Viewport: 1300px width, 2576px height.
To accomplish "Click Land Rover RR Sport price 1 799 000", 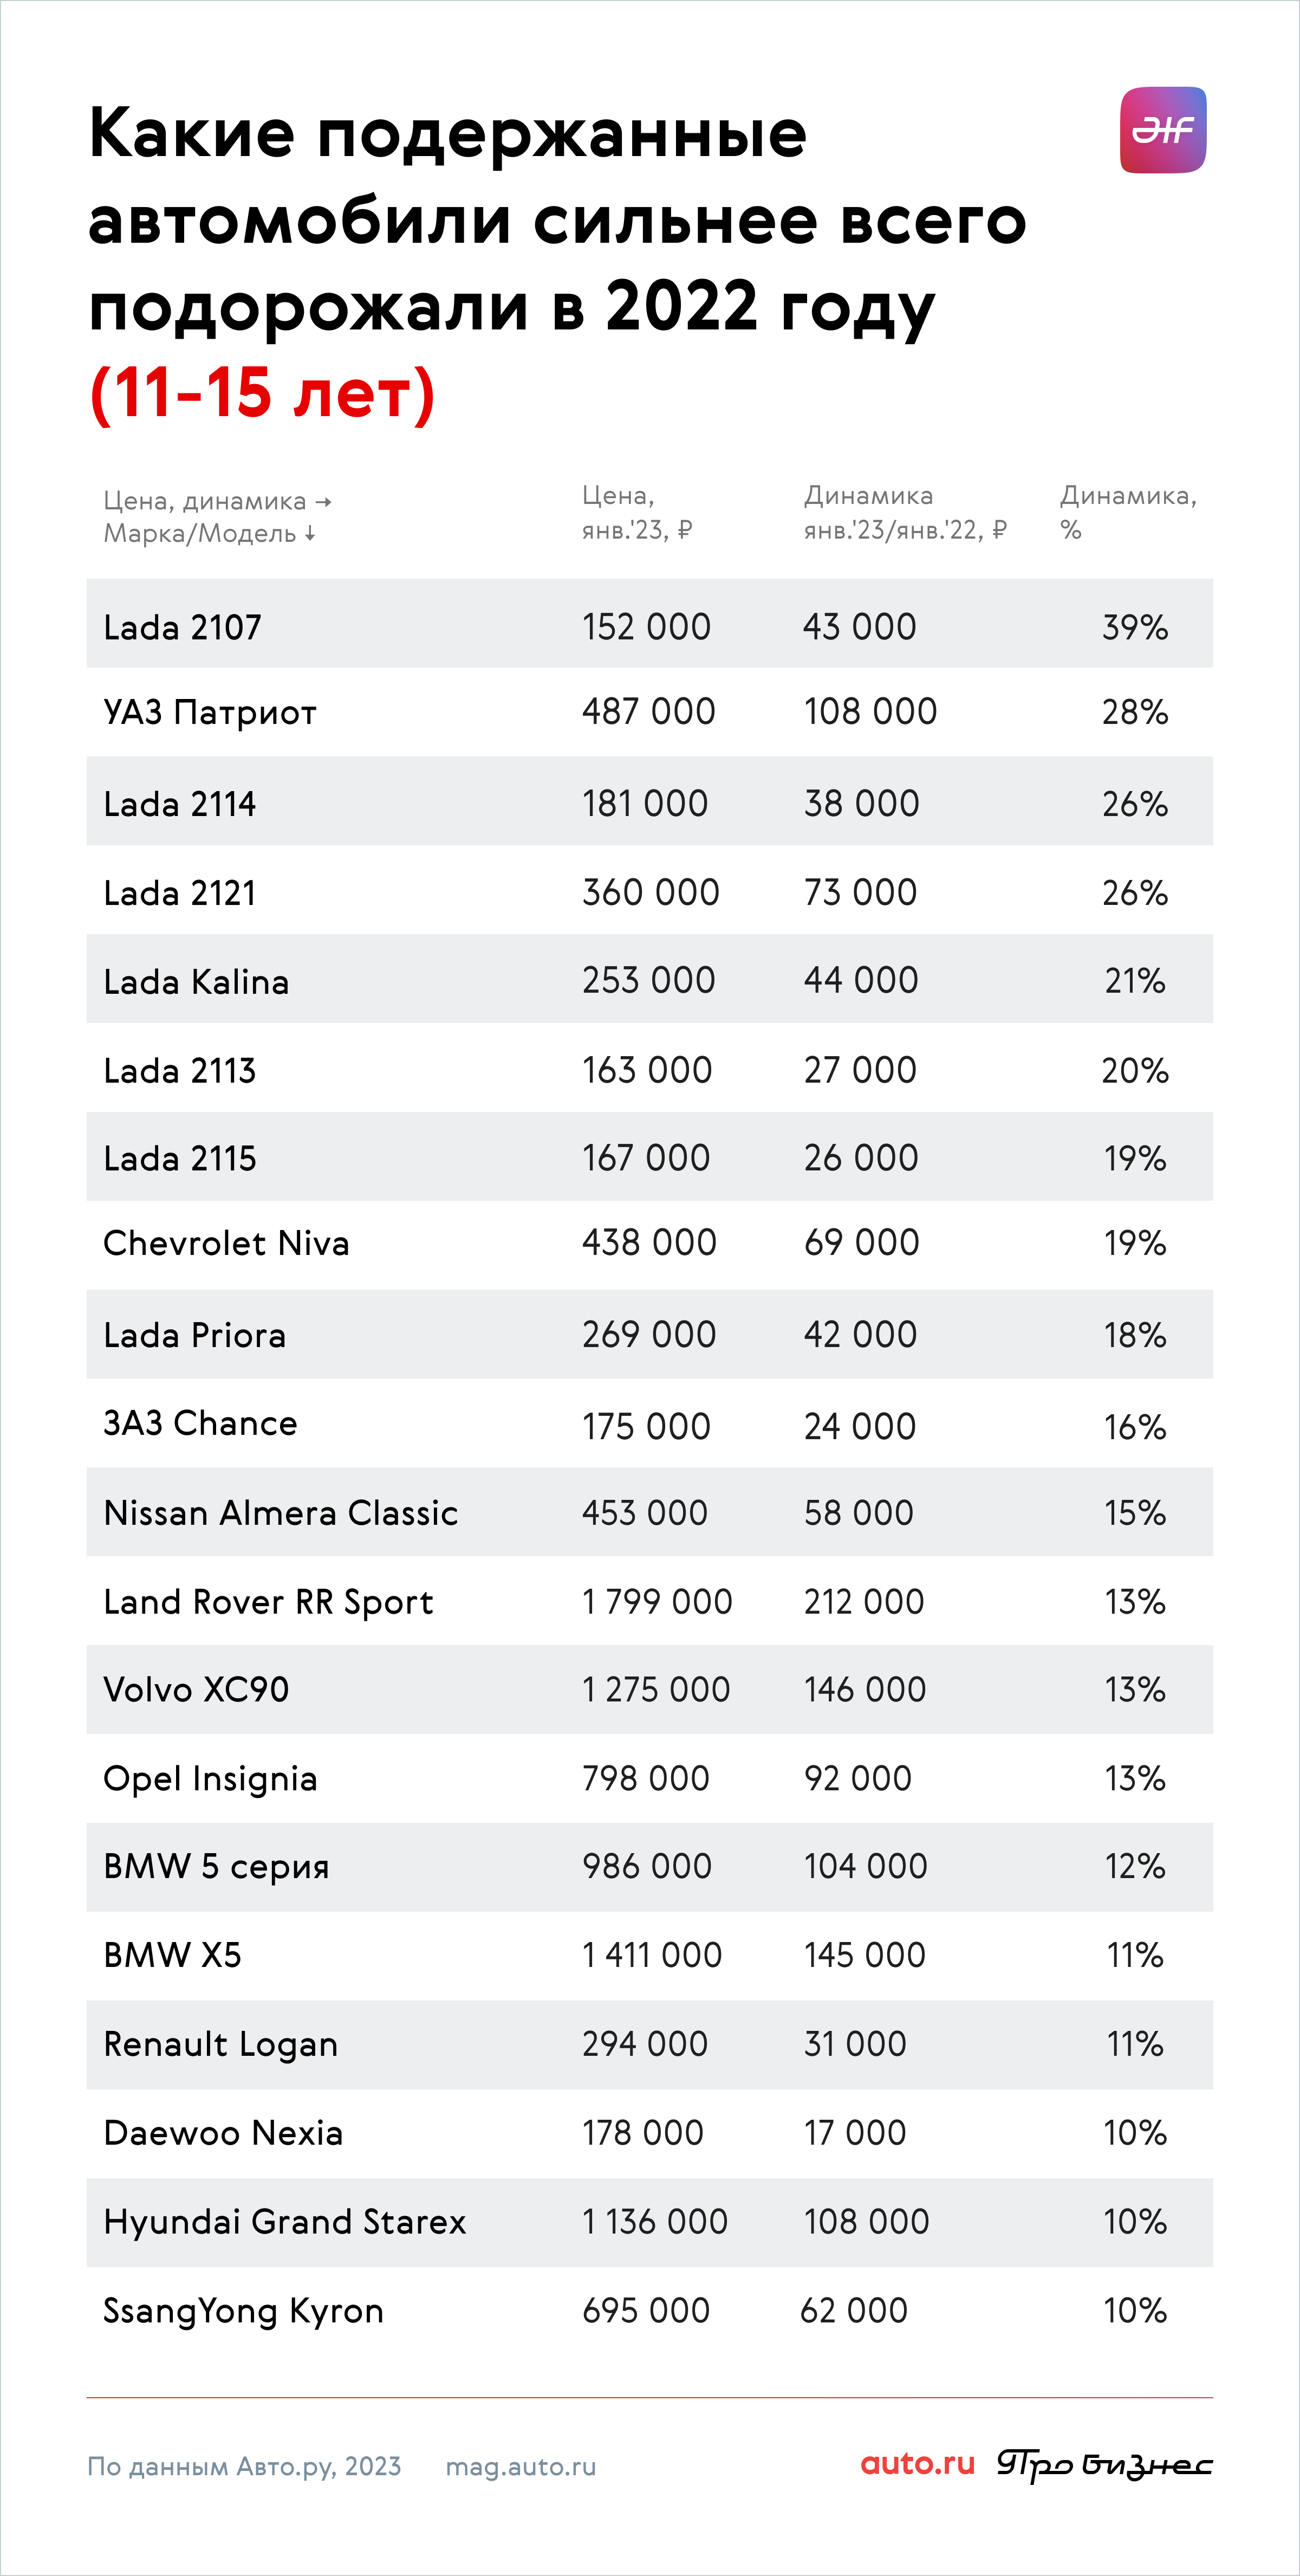I will pos(657,1601).
